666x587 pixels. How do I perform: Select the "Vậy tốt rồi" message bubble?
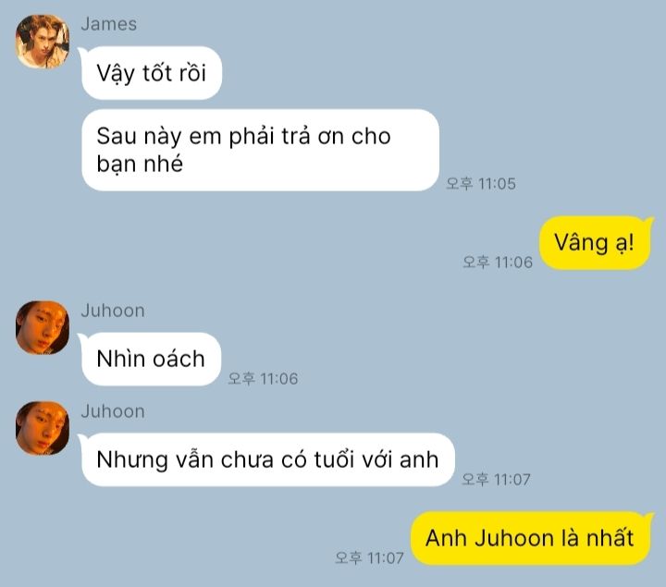151,73
